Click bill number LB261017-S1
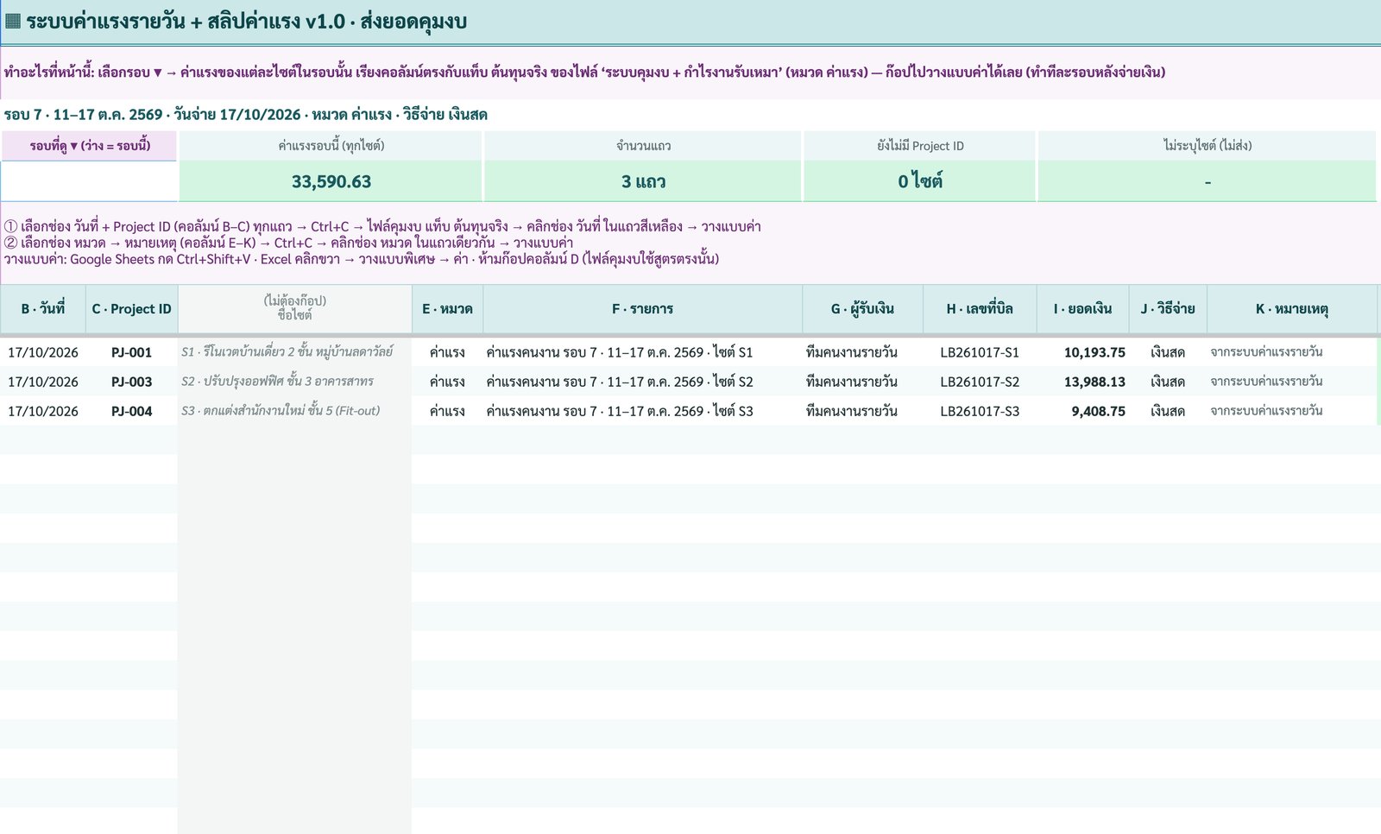The width and height of the screenshot is (1381, 834). tap(980, 352)
